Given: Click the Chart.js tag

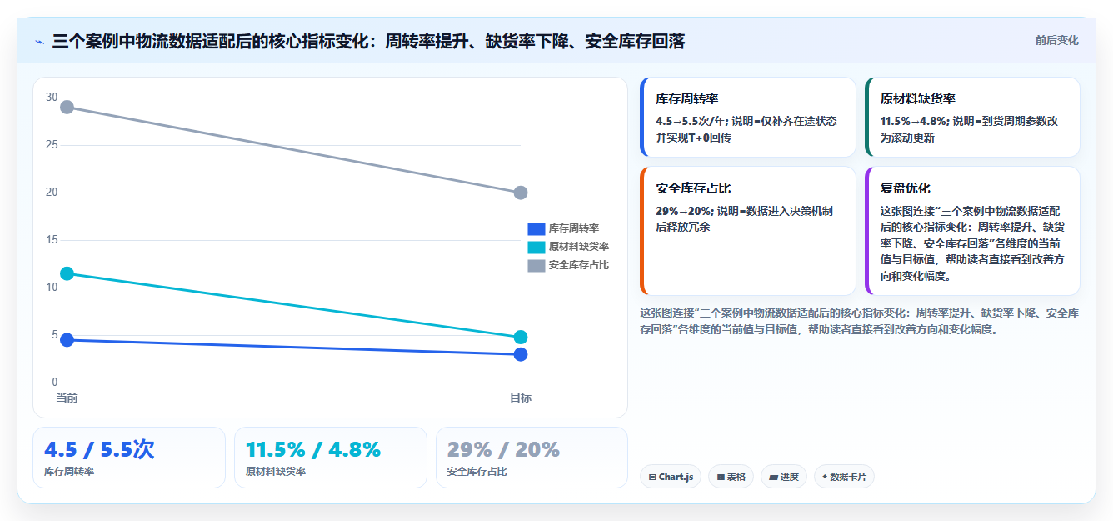Looking at the screenshot, I should pyautogui.click(x=671, y=477).
